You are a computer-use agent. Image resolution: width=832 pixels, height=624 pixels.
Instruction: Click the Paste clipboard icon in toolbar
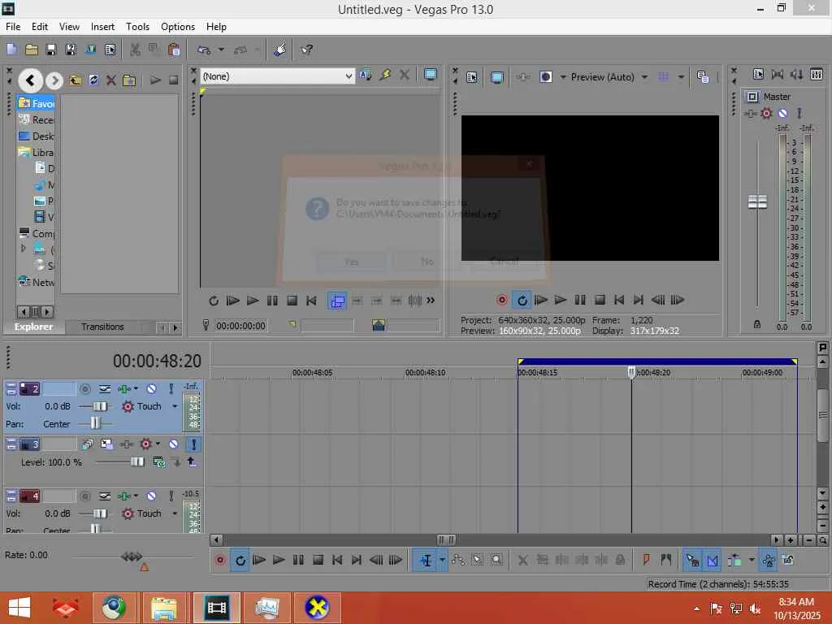click(174, 50)
